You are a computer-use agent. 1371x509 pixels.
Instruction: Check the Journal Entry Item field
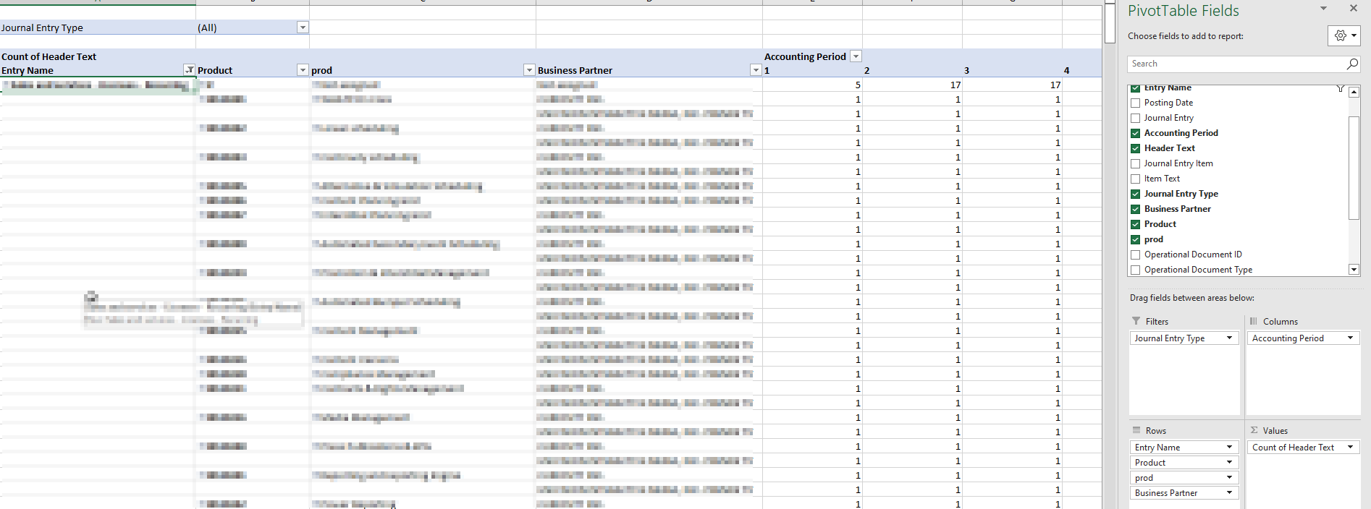(1135, 163)
